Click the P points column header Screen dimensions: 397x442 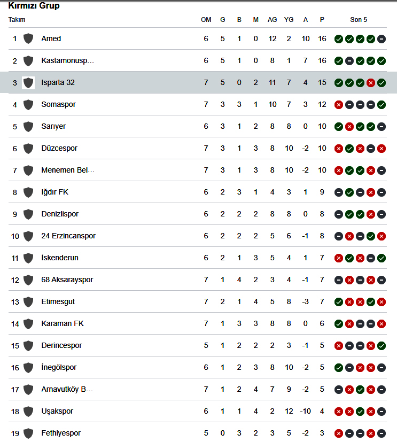pos(322,20)
